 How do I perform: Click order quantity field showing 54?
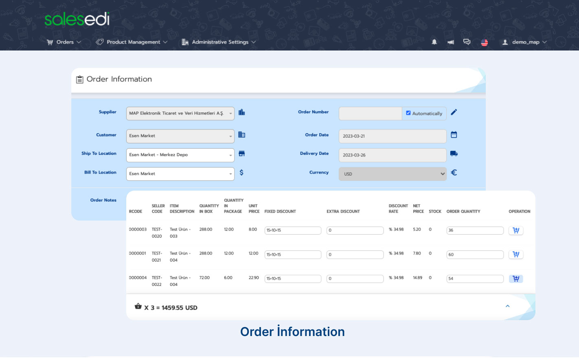[x=475, y=279]
